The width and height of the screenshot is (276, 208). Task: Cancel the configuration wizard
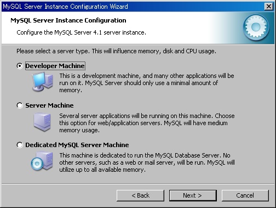[245, 195]
